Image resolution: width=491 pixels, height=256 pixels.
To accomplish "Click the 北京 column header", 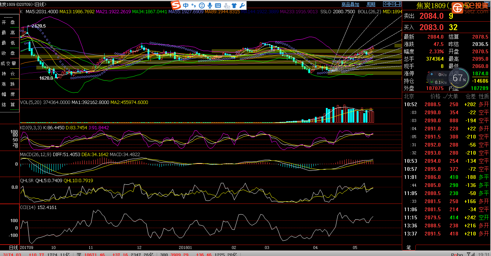I will click(x=409, y=97).
